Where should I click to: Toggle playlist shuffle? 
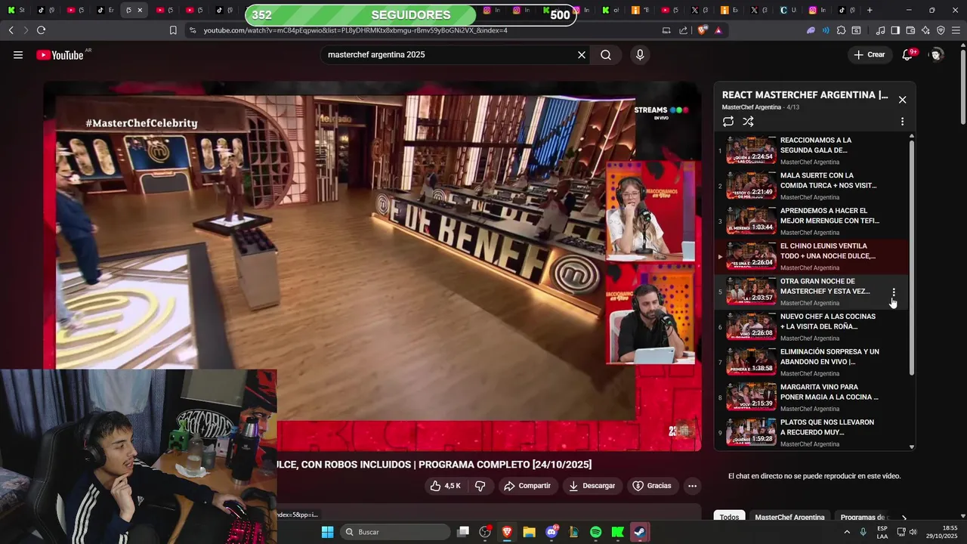pyautogui.click(x=748, y=122)
